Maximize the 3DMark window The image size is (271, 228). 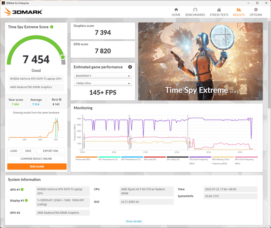pos(257,3)
